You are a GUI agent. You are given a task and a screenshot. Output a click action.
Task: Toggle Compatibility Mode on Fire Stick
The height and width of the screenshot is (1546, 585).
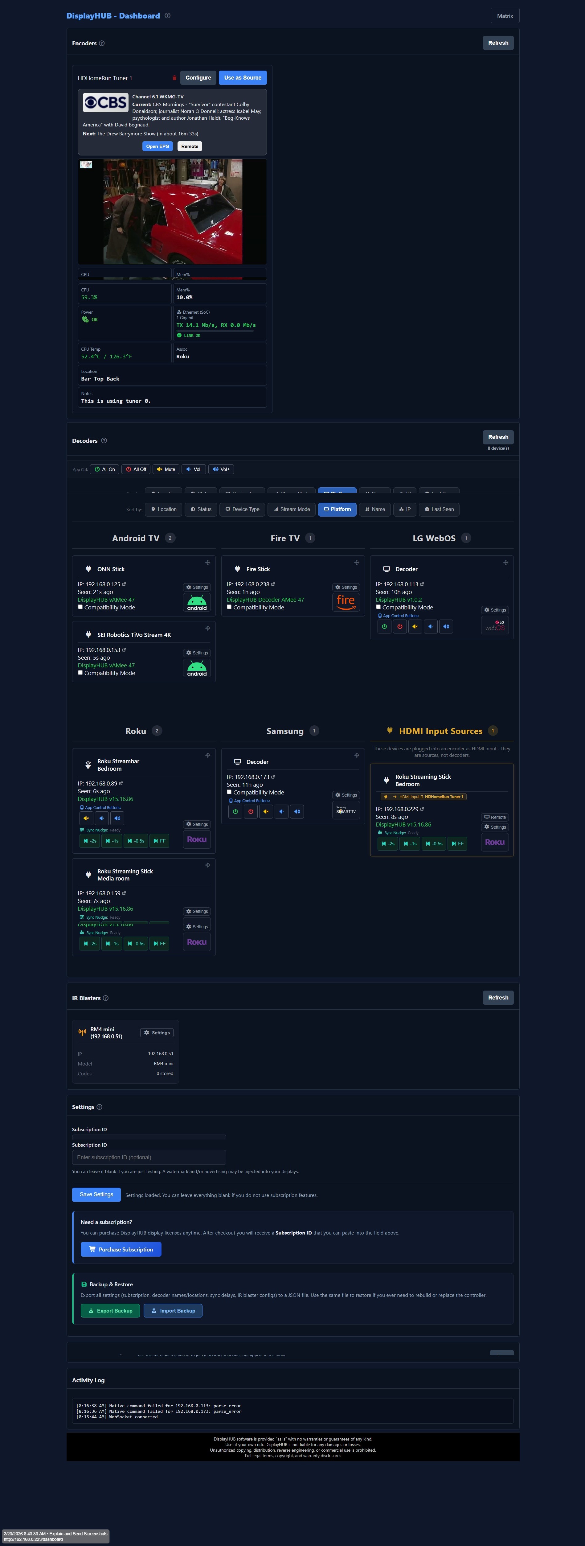point(229,607)
